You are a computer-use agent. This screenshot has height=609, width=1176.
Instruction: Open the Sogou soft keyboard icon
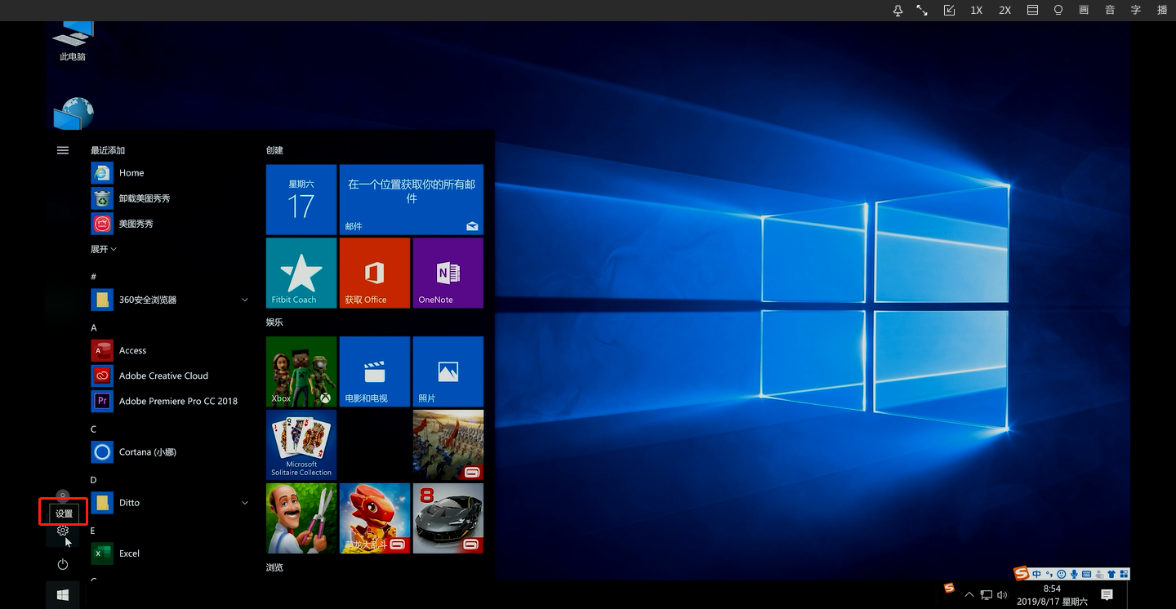pyautogui.click(x=1086, y=574)
